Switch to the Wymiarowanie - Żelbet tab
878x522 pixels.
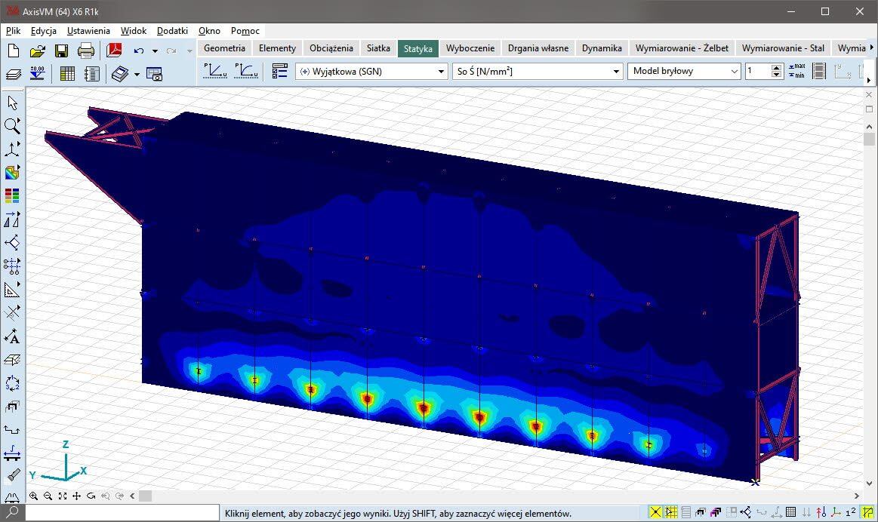click(x=682, y=48)
